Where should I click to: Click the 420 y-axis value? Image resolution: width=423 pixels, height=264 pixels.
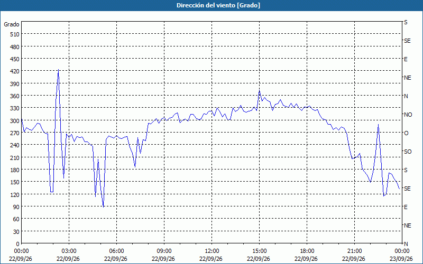click(x=15, y=71)
